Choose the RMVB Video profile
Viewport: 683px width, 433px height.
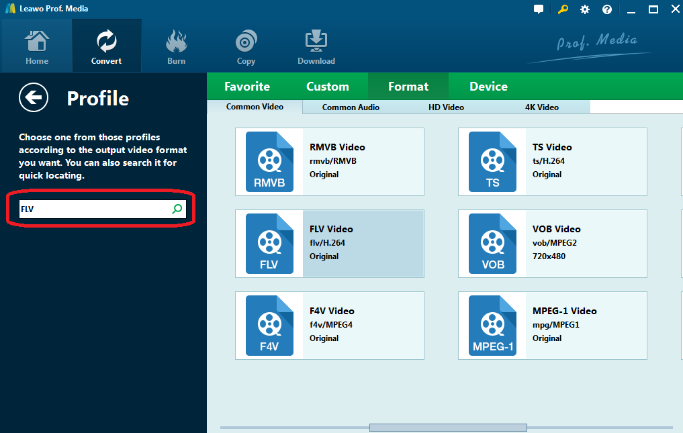(330, 161)
